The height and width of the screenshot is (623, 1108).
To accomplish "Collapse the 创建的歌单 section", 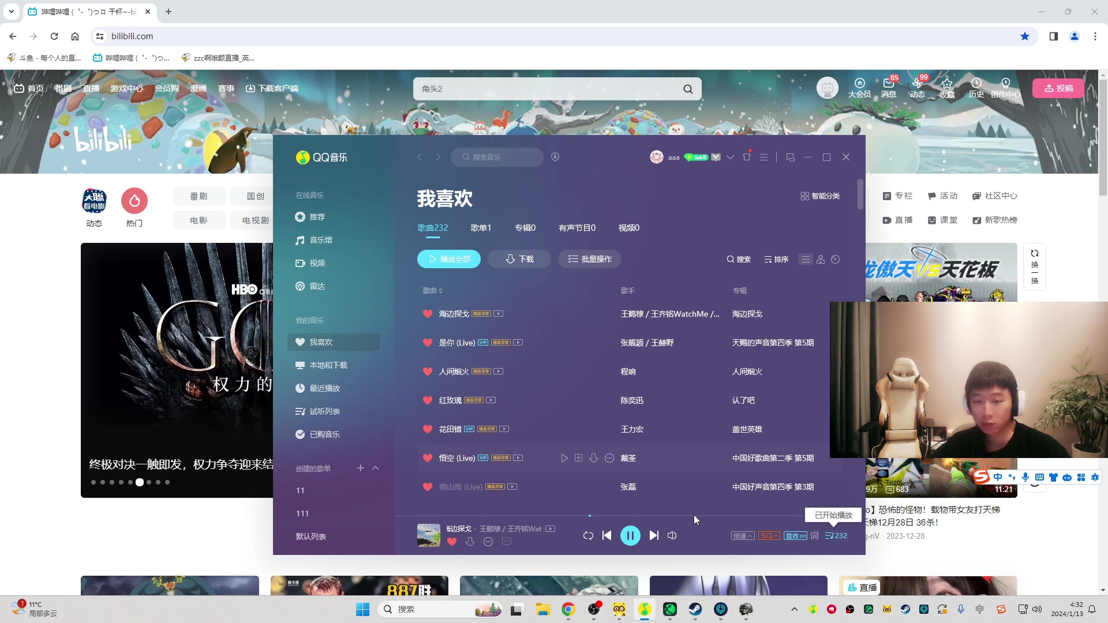I will point(376,468).
